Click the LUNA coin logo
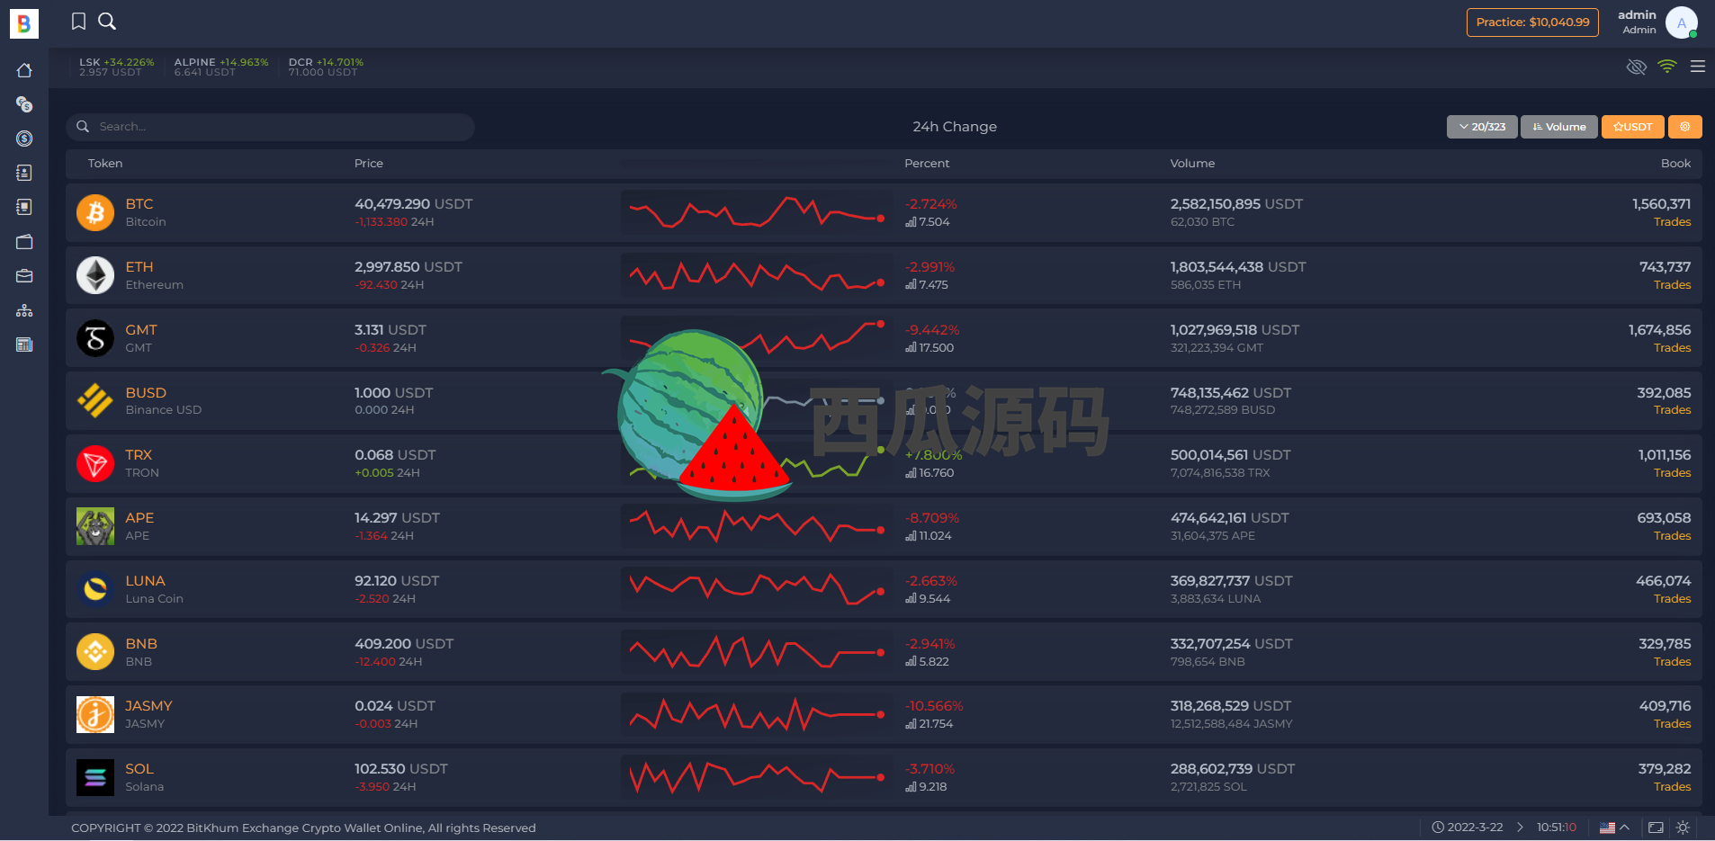Image resolution: width=1715 pixels, height=841 pixels. point(95,589)
